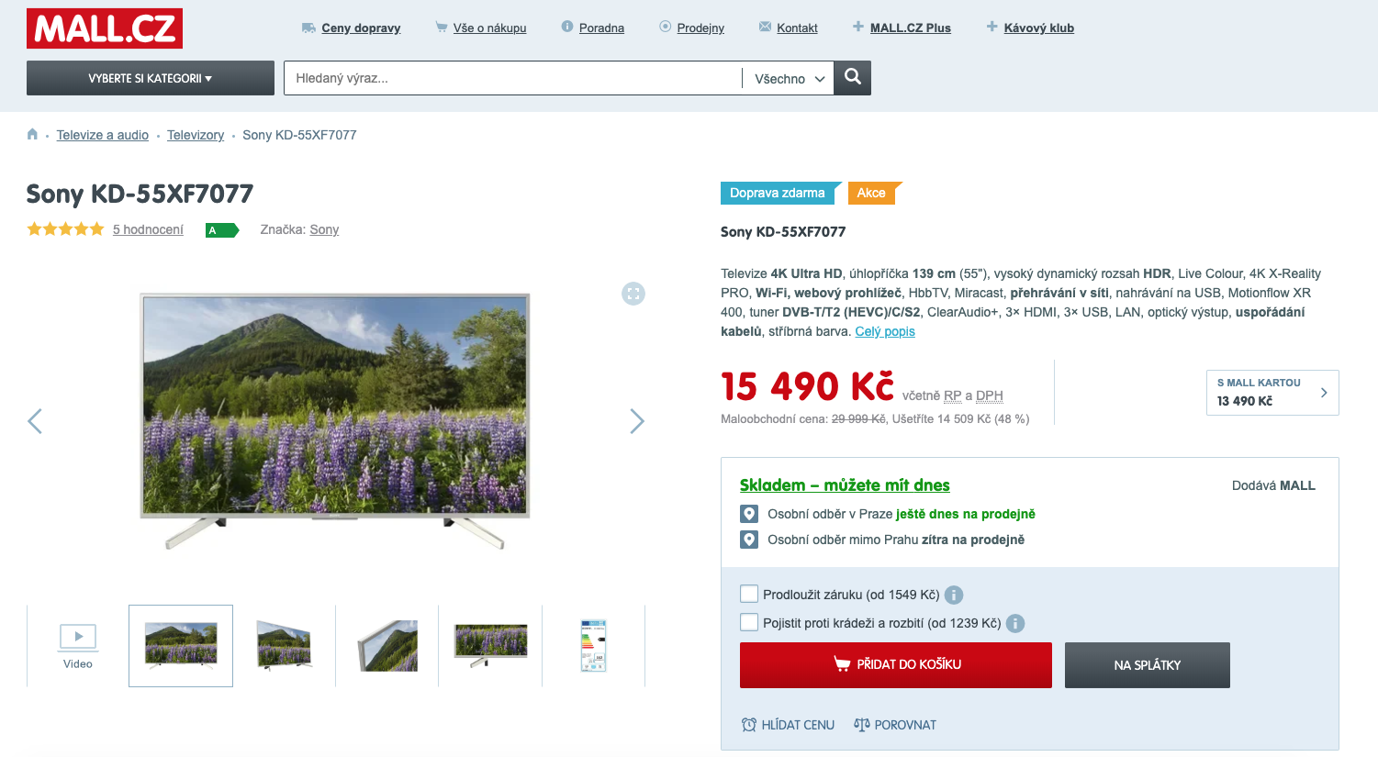Open Kontakt menu link

pos(797,28)
